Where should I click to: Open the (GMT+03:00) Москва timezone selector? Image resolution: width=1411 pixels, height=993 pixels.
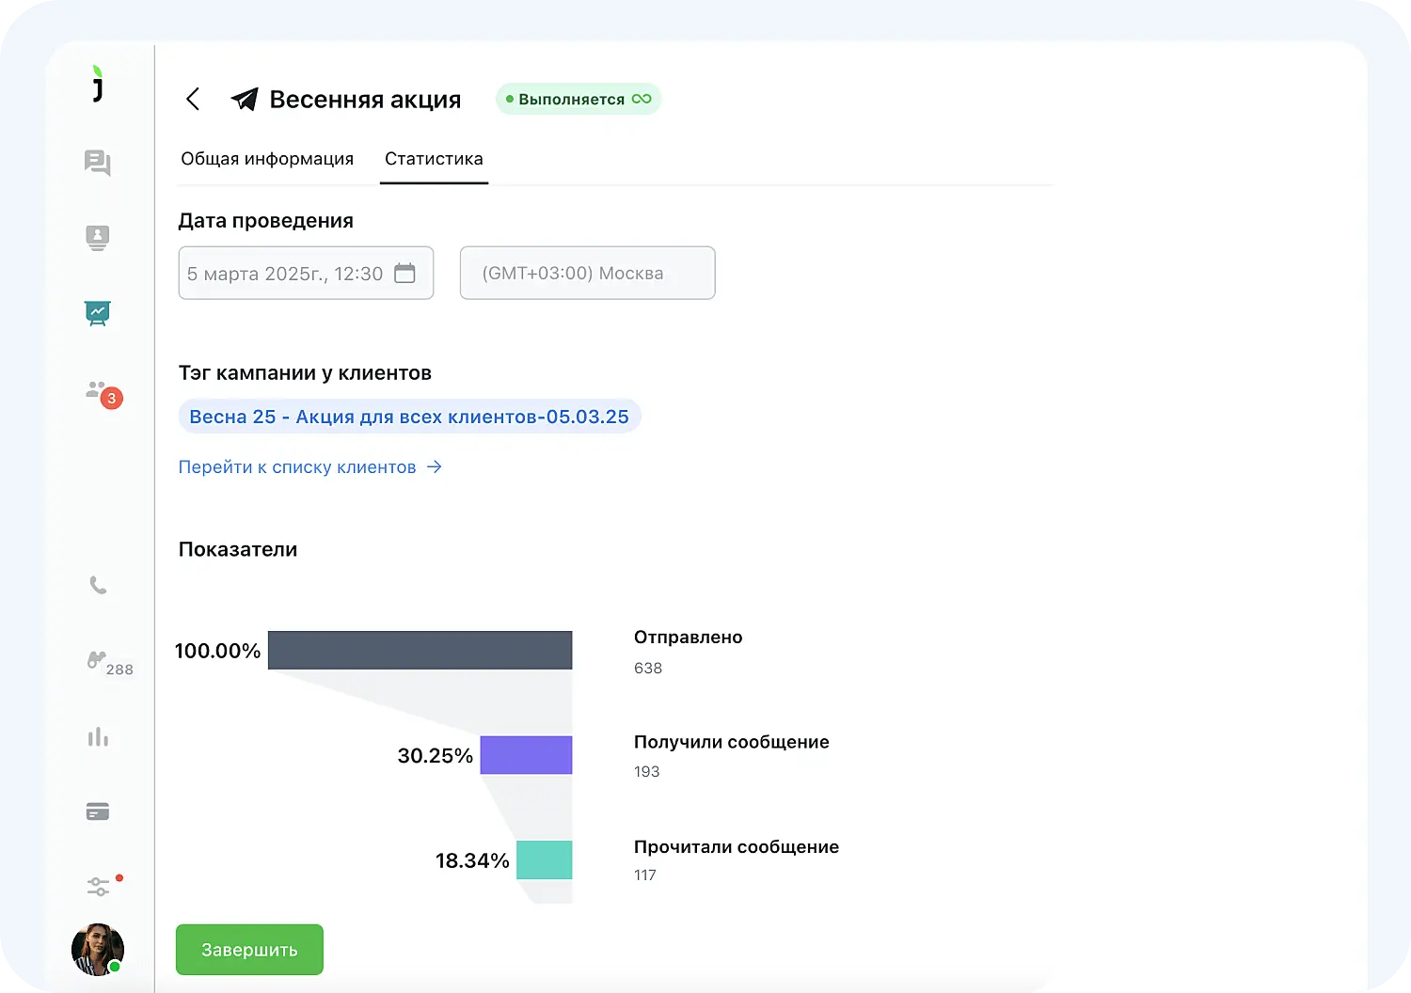pyautogui.click(x=586, y=273)
